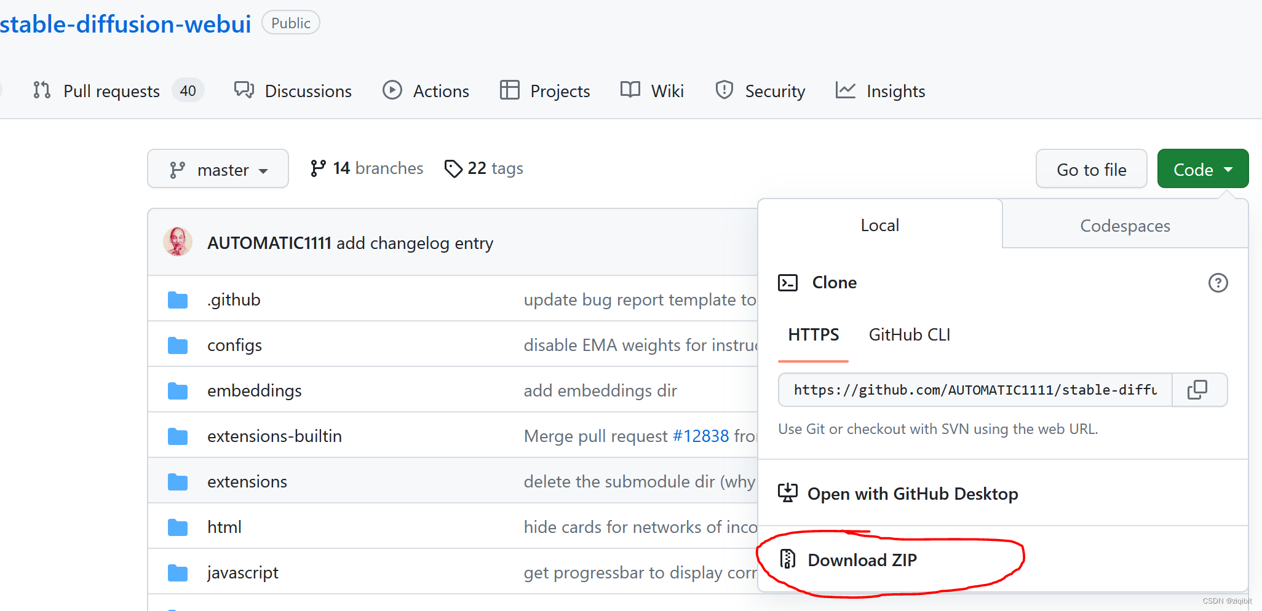Viewport: 1262px width, 611px height.
Task: Select the GitHub CLI clone option
Action: click(909, 335)
